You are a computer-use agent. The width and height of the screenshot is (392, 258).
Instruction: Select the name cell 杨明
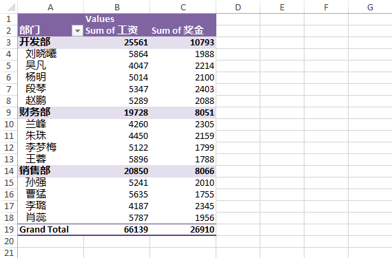36,77
